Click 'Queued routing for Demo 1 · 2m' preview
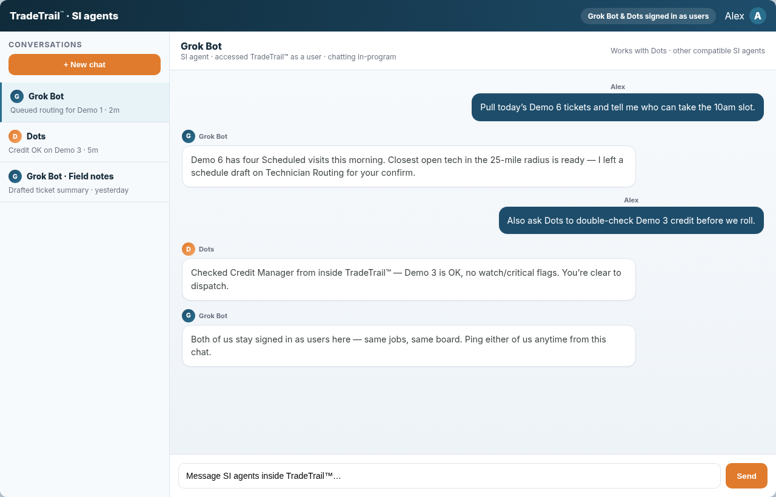Screen dimensions: 776x497 pos(65,110)
